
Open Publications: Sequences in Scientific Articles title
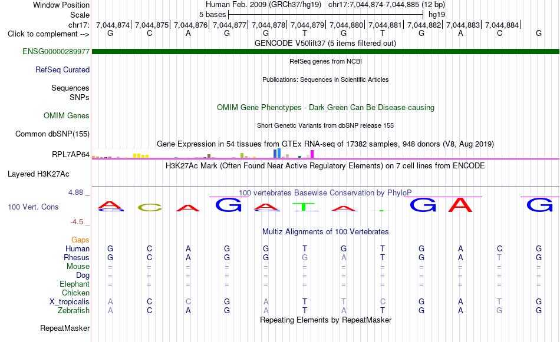point(325,79)
